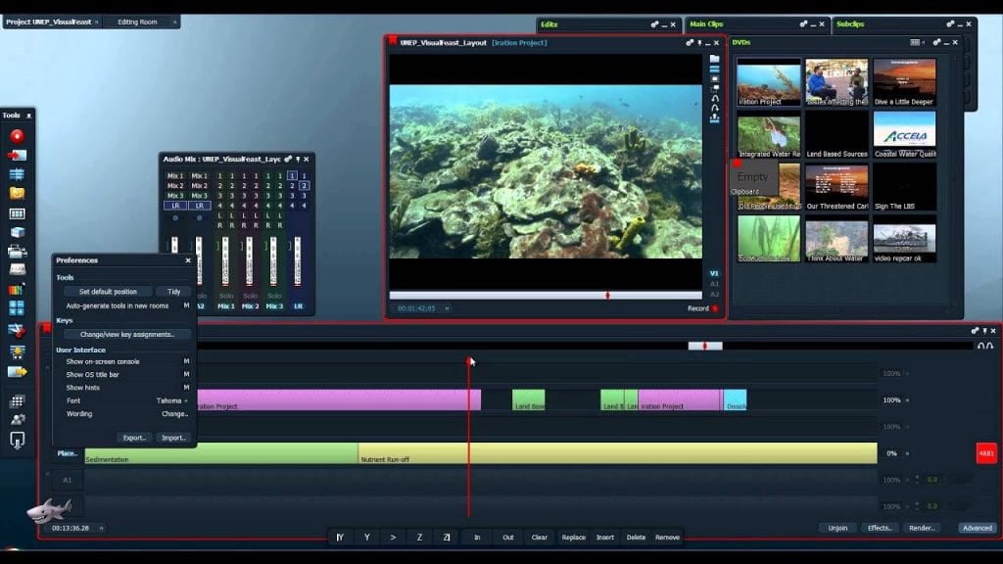
Task: Select the Editing Room tab
Action: pos(137,22)
